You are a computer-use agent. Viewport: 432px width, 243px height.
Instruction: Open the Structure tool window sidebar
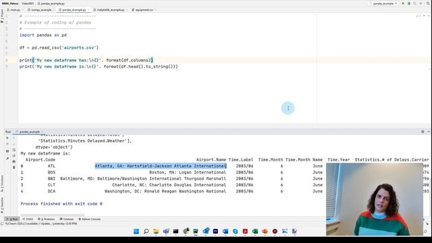click(x=2, y=183)
